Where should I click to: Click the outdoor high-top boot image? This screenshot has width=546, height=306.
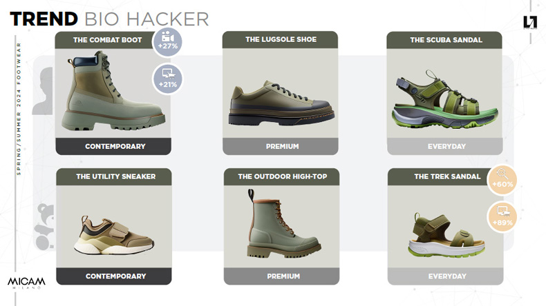pyautogui.click(x=284, y=223)
